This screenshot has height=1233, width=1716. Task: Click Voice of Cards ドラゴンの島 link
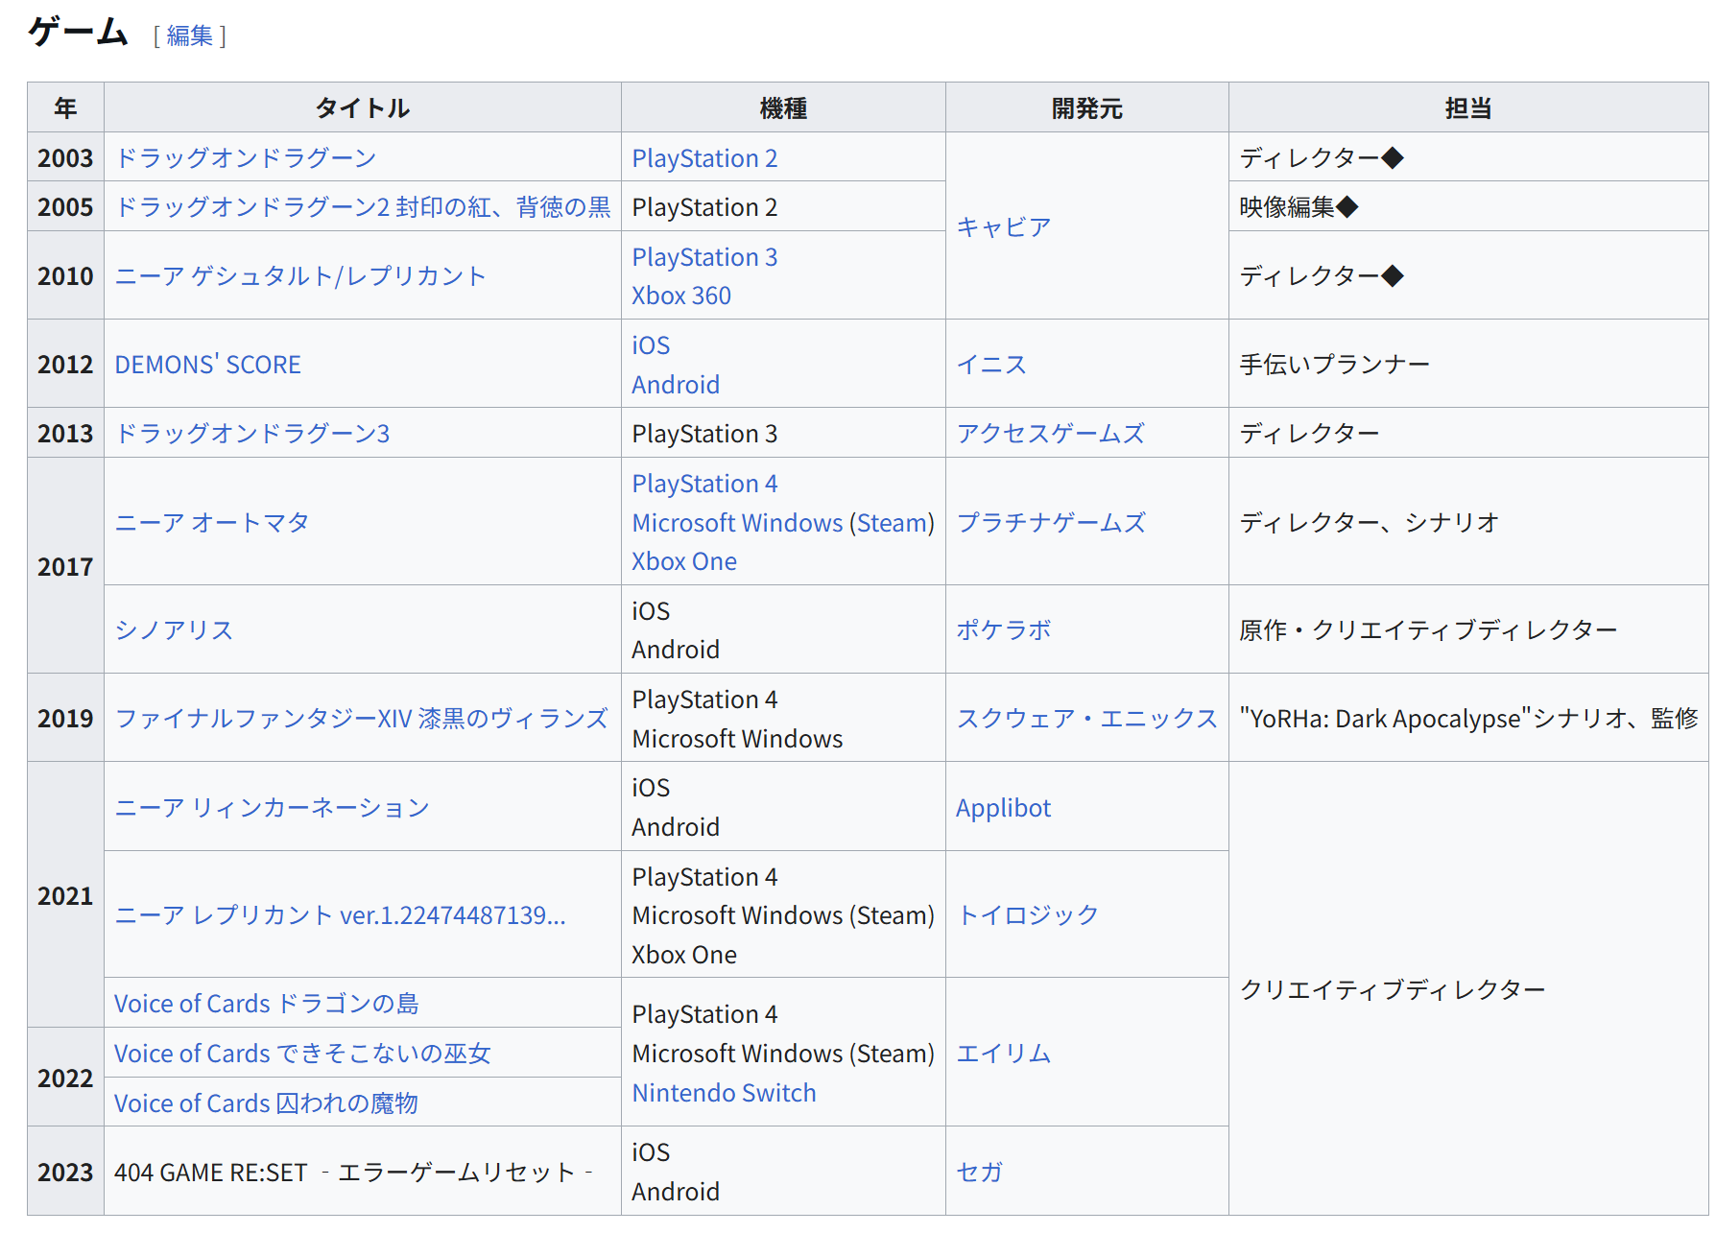(266, 1004)
